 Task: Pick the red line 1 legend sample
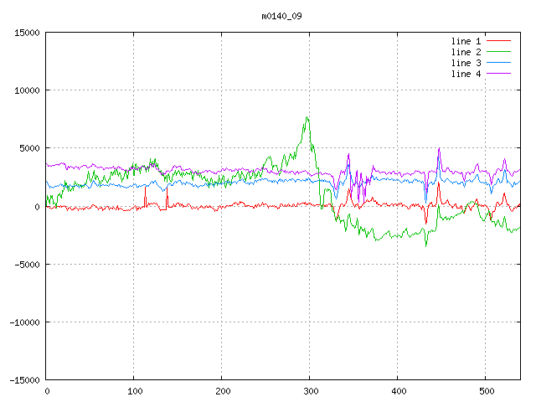coord(498,41)
